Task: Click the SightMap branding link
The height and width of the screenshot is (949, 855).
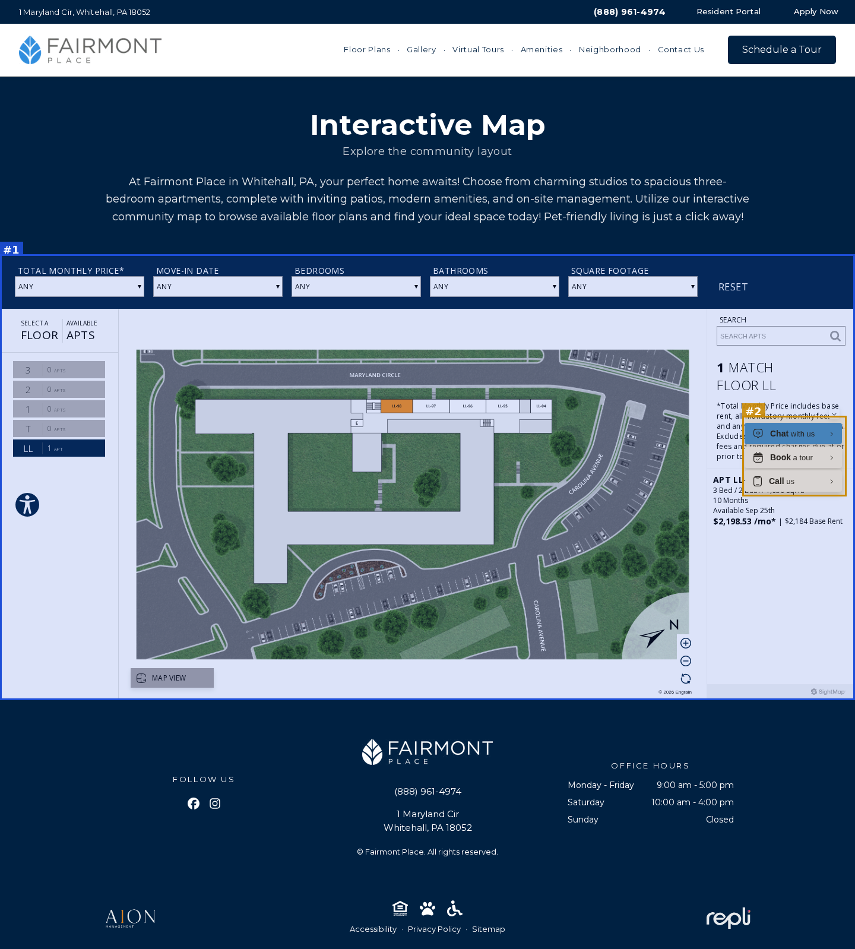Action: click(828, 692)
